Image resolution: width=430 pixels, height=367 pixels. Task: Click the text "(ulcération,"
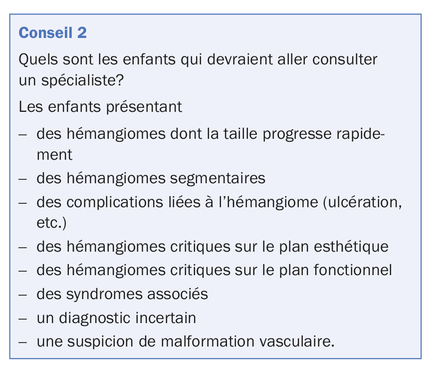366,202
